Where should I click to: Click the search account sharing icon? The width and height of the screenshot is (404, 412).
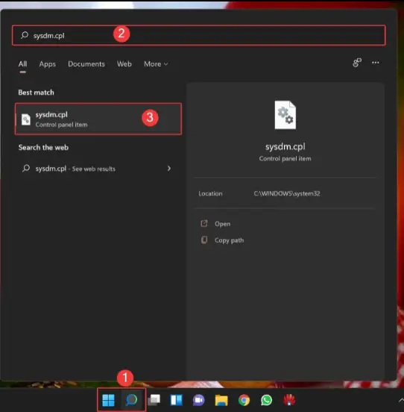click(x=357, y=63)
